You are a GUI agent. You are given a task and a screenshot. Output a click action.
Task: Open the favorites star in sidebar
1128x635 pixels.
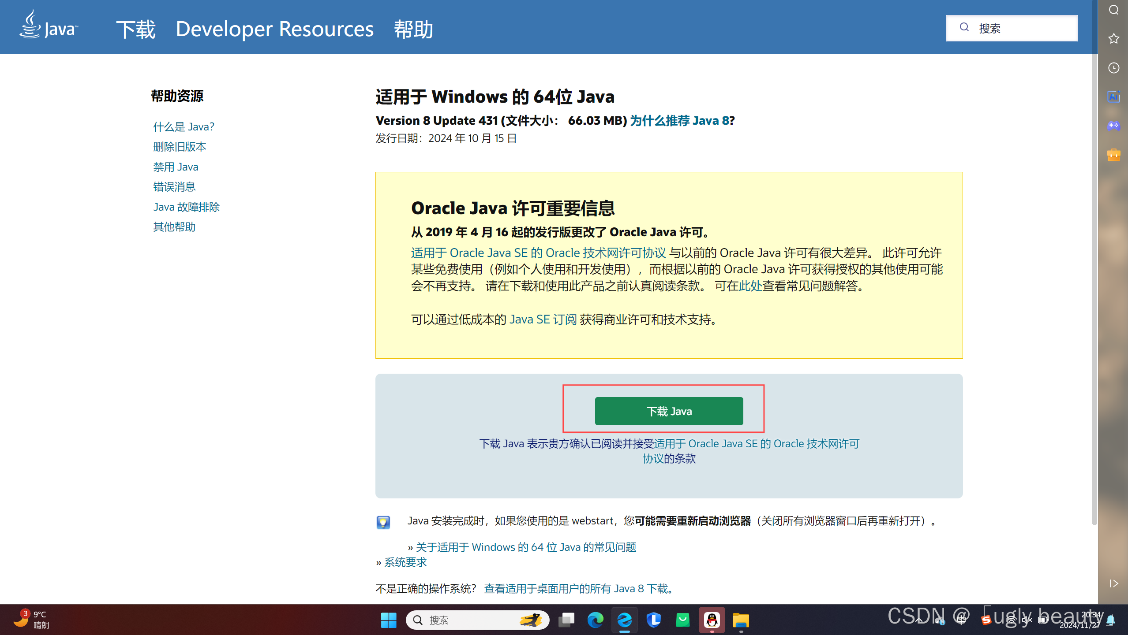(x=1113, y=39)
